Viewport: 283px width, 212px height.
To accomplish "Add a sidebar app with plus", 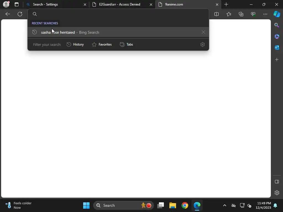I will click(x=277, y=60).
